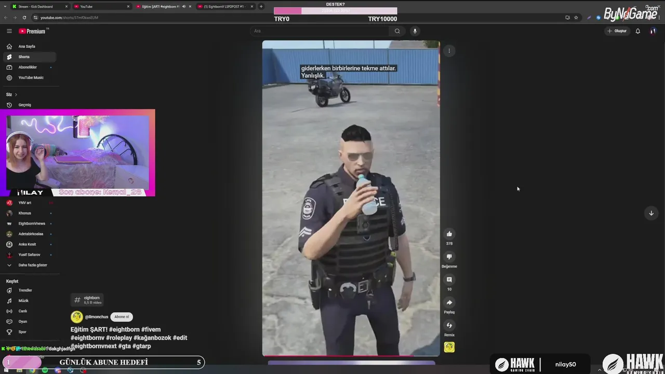The image size is (665, 374).
Task: Open Ana Sayfa in the sidebar
Action: [x=30, y=46]
